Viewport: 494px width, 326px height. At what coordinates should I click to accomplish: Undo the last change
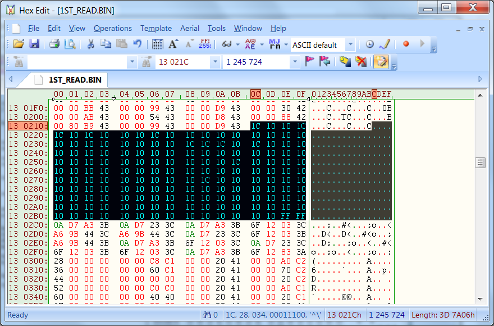(x=137, y=44)
